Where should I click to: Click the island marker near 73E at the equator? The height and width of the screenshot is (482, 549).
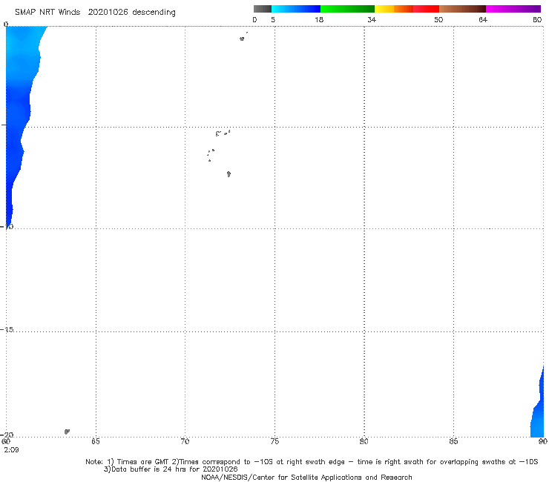[242, 39]
